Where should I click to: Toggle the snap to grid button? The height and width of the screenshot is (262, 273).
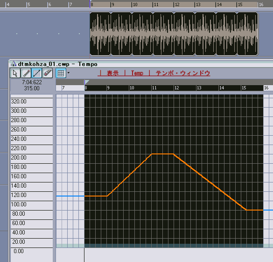coord(61,73)
